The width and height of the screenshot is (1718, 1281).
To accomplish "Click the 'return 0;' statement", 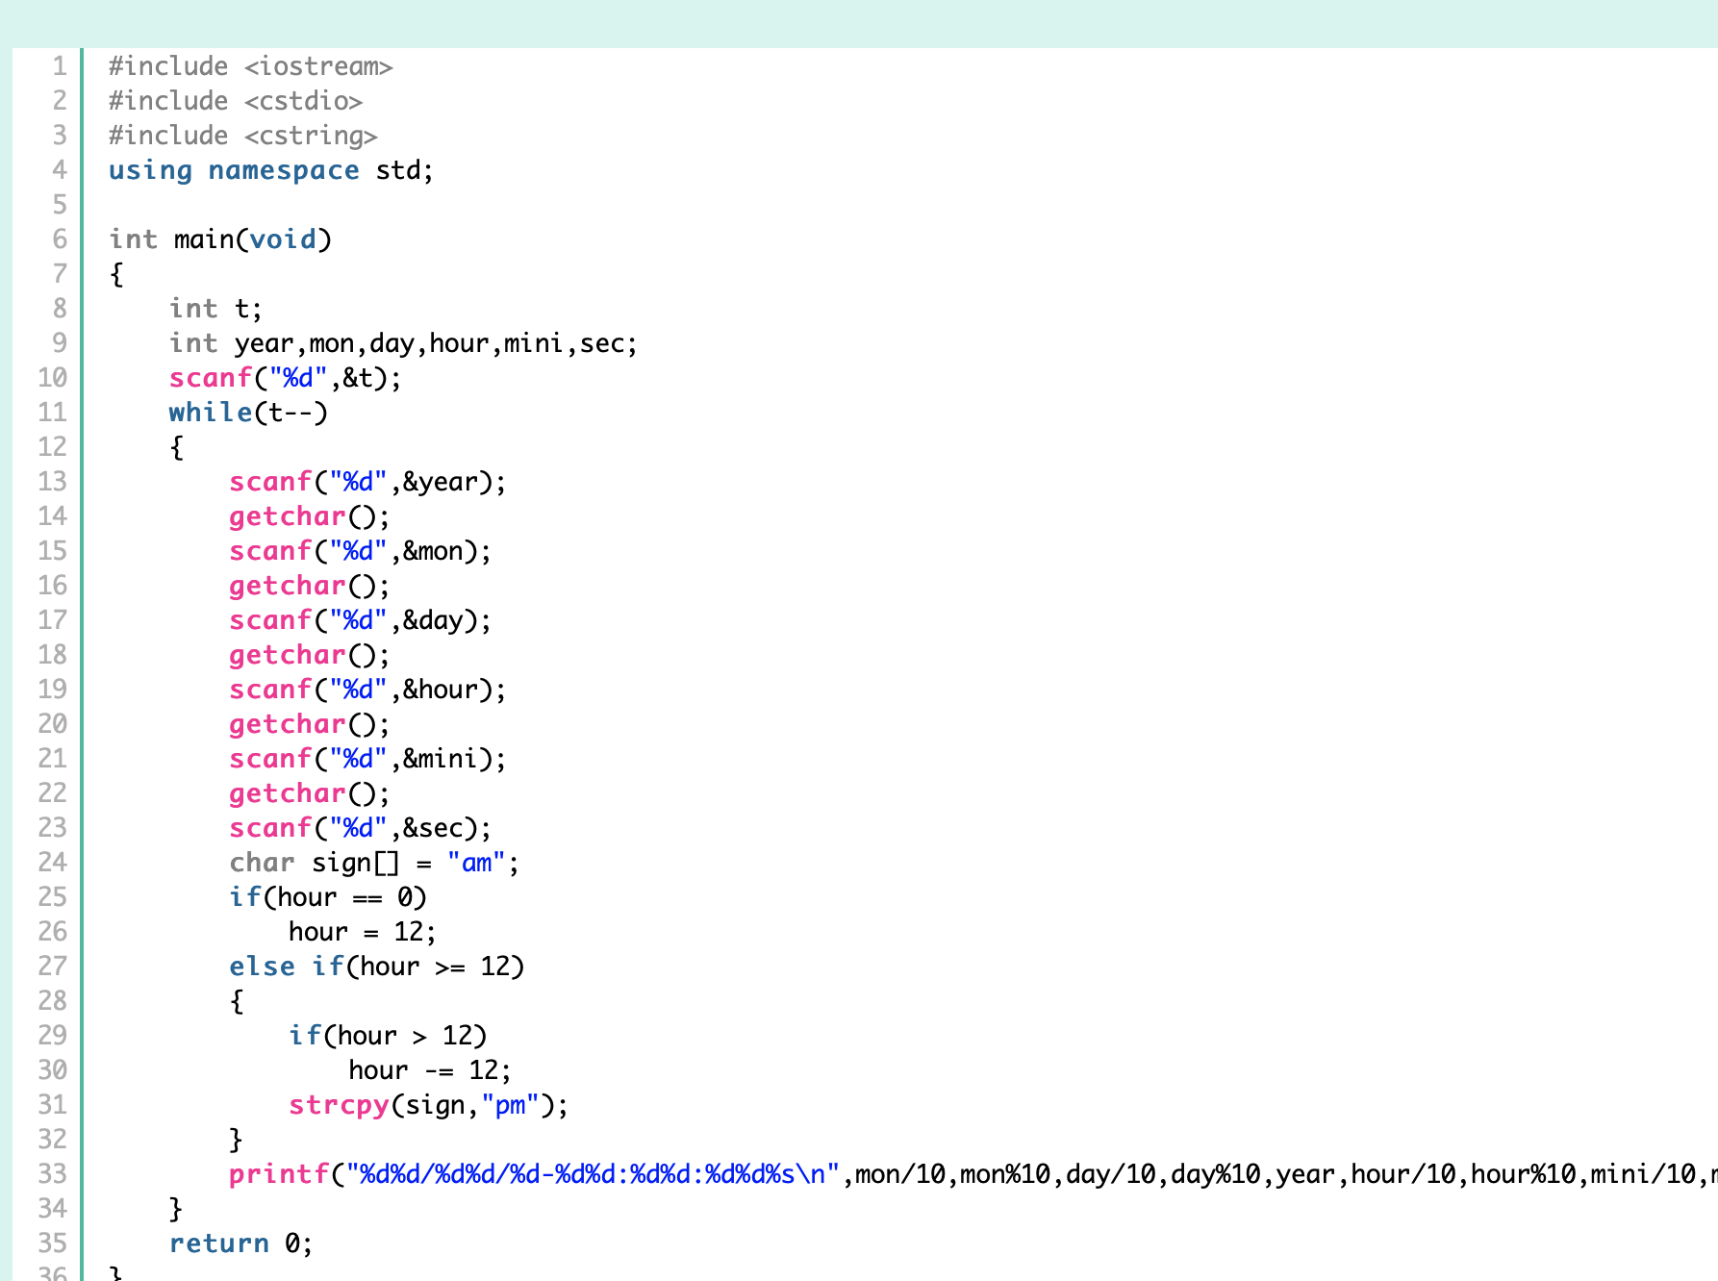I will click(241, 1243).
